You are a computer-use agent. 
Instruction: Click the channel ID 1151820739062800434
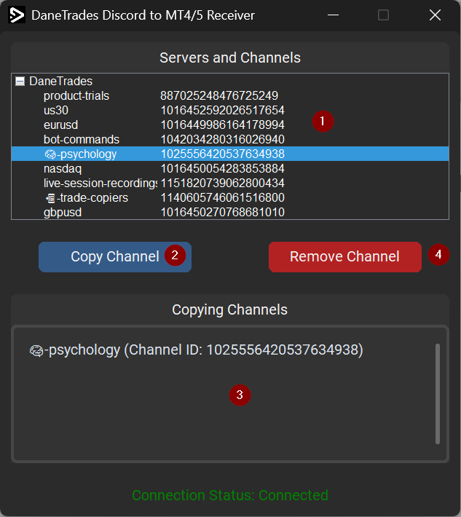point(223,183)
